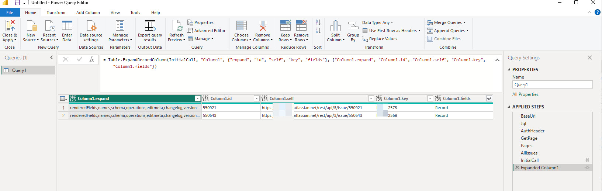Click the formula bar confirm checkmark
Image resolution: width=602 pixels, height=191 pixels.
79,59
